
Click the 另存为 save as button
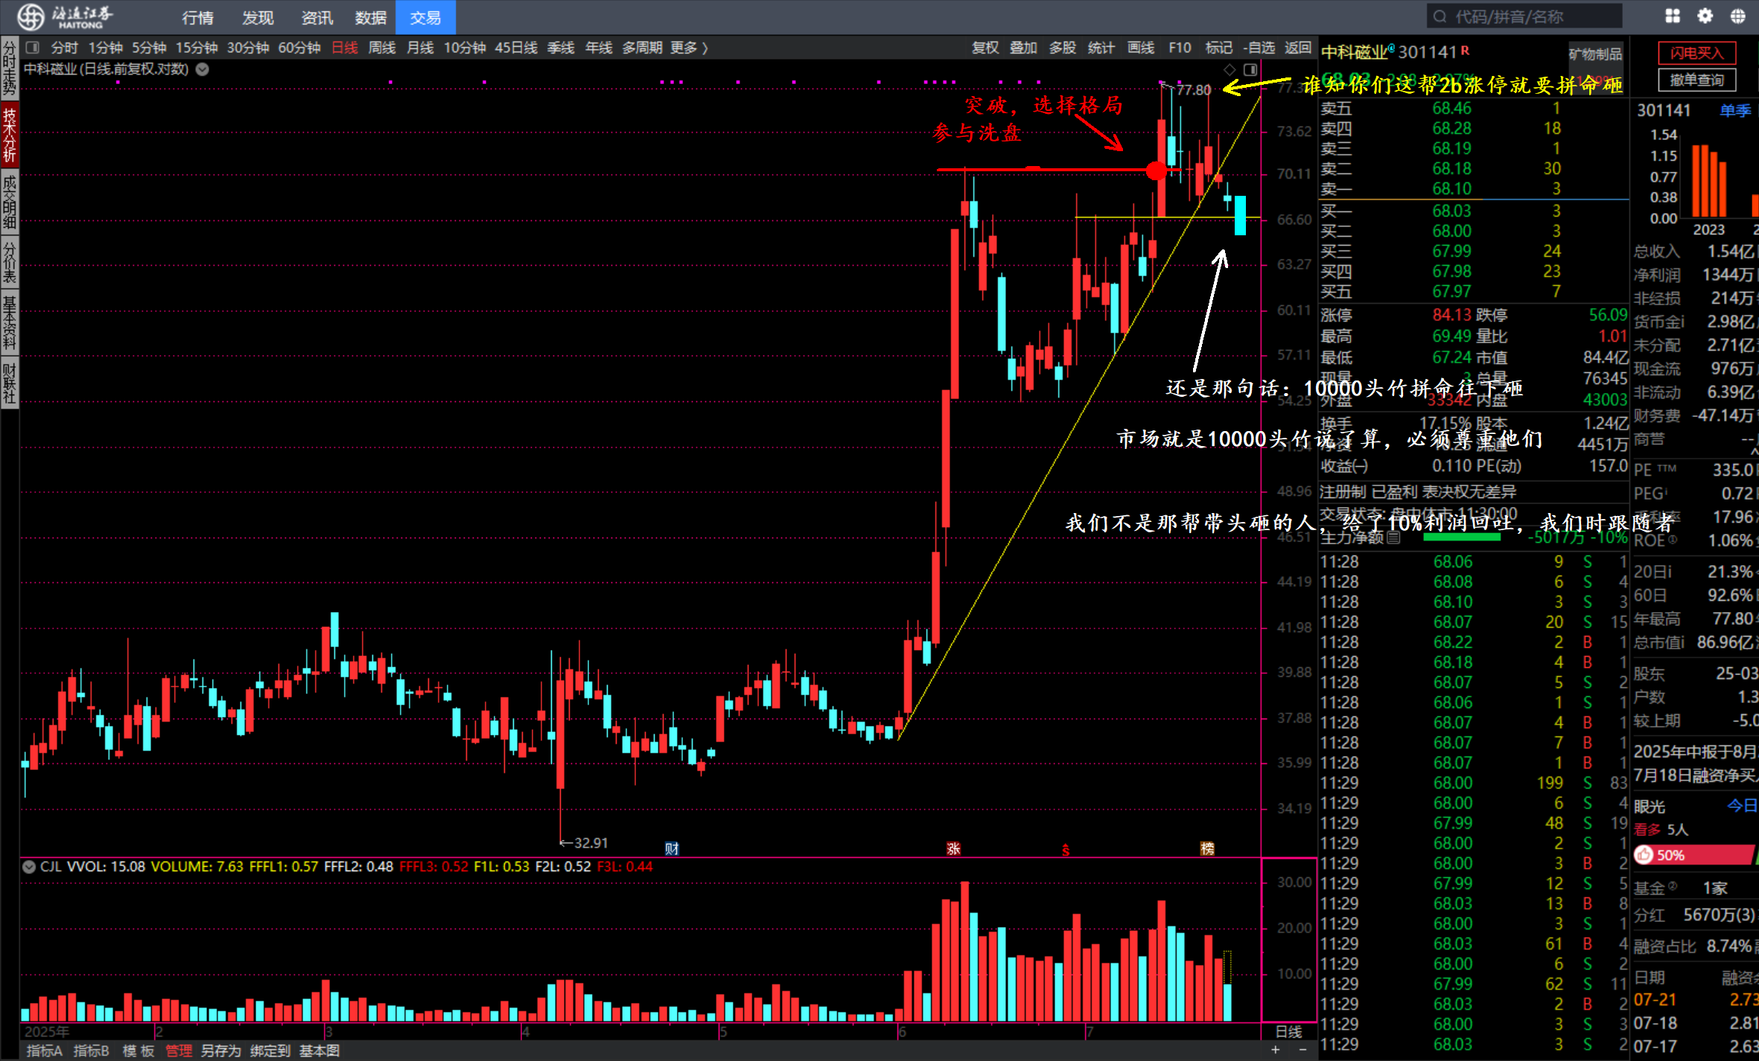(x=221, y=1051)
